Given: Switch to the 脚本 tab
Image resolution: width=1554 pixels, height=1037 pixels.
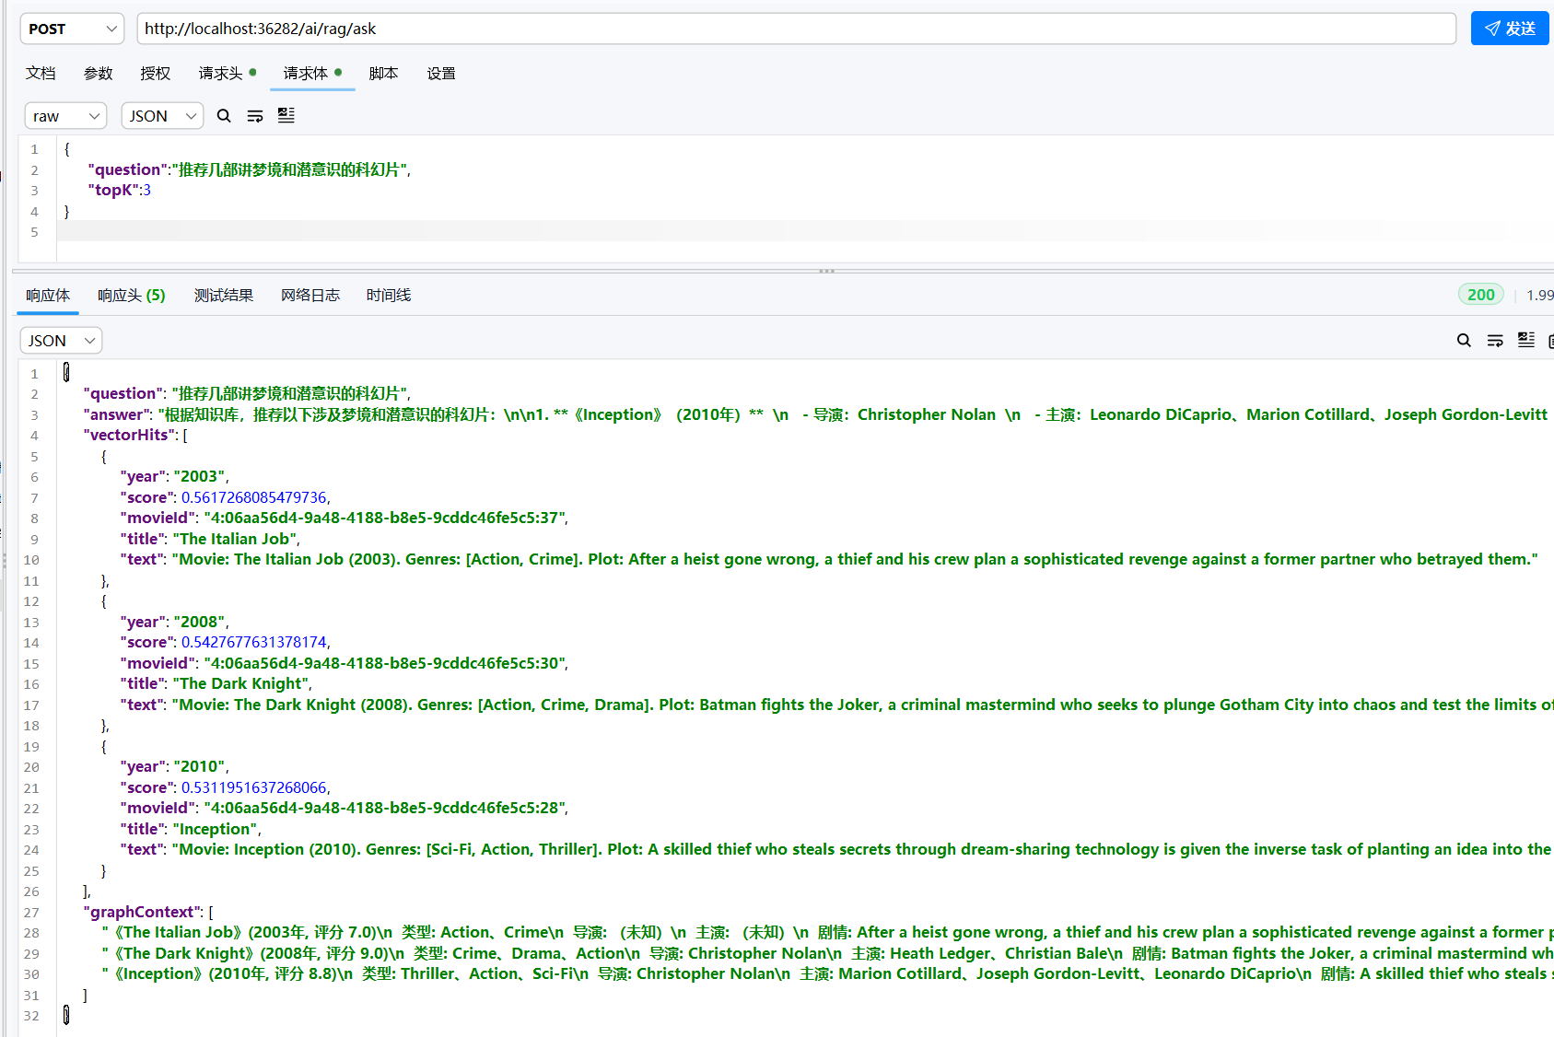Looking at the screenshot, I should [383, 73].
